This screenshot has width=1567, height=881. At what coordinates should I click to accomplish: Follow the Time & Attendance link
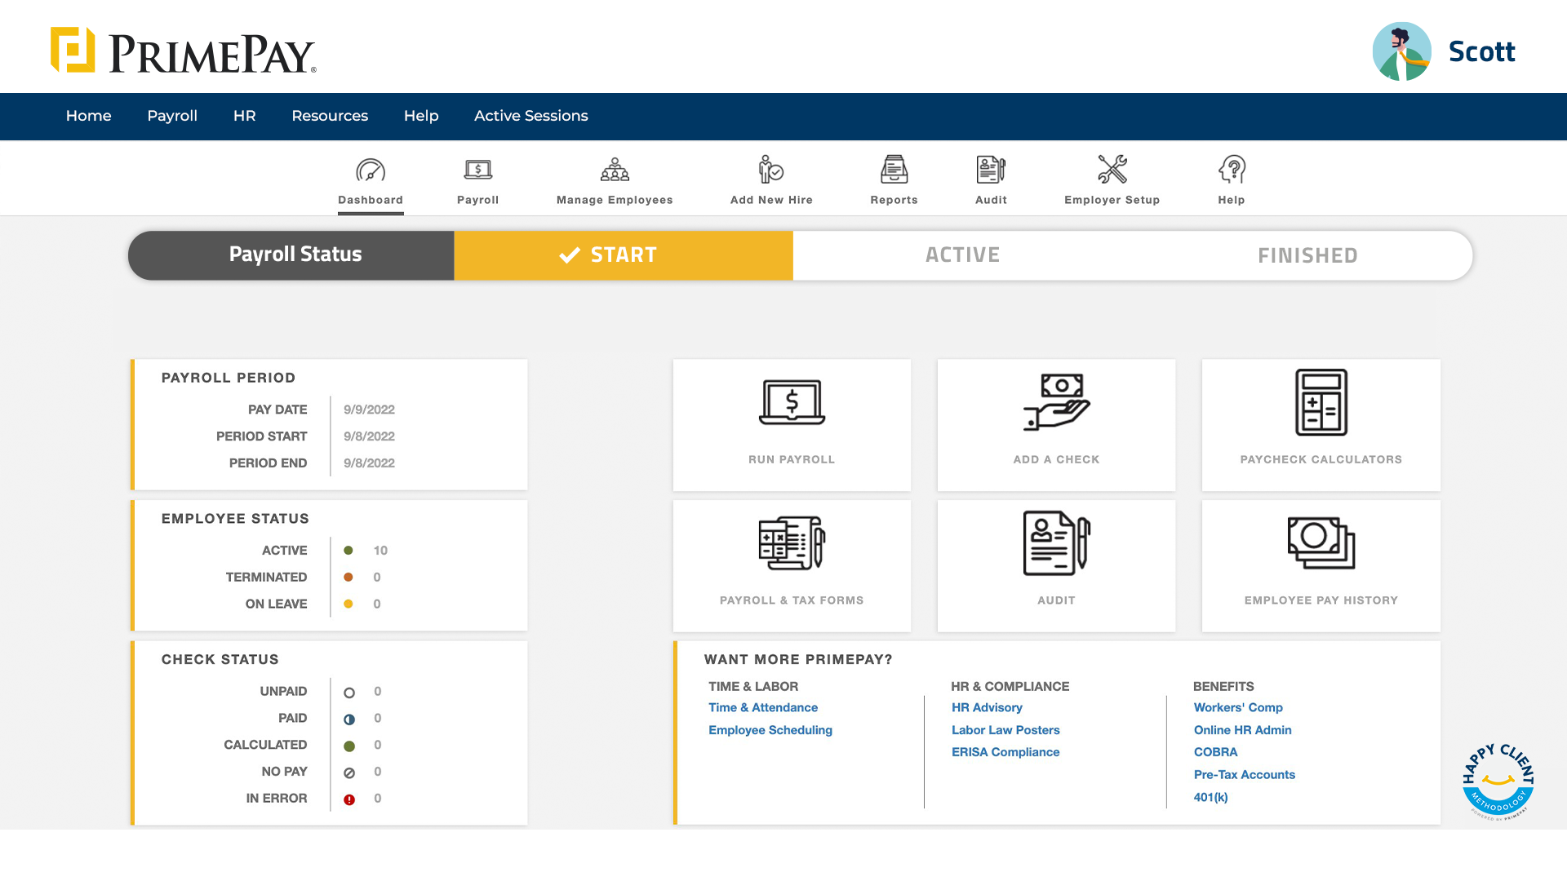(762, 707)
